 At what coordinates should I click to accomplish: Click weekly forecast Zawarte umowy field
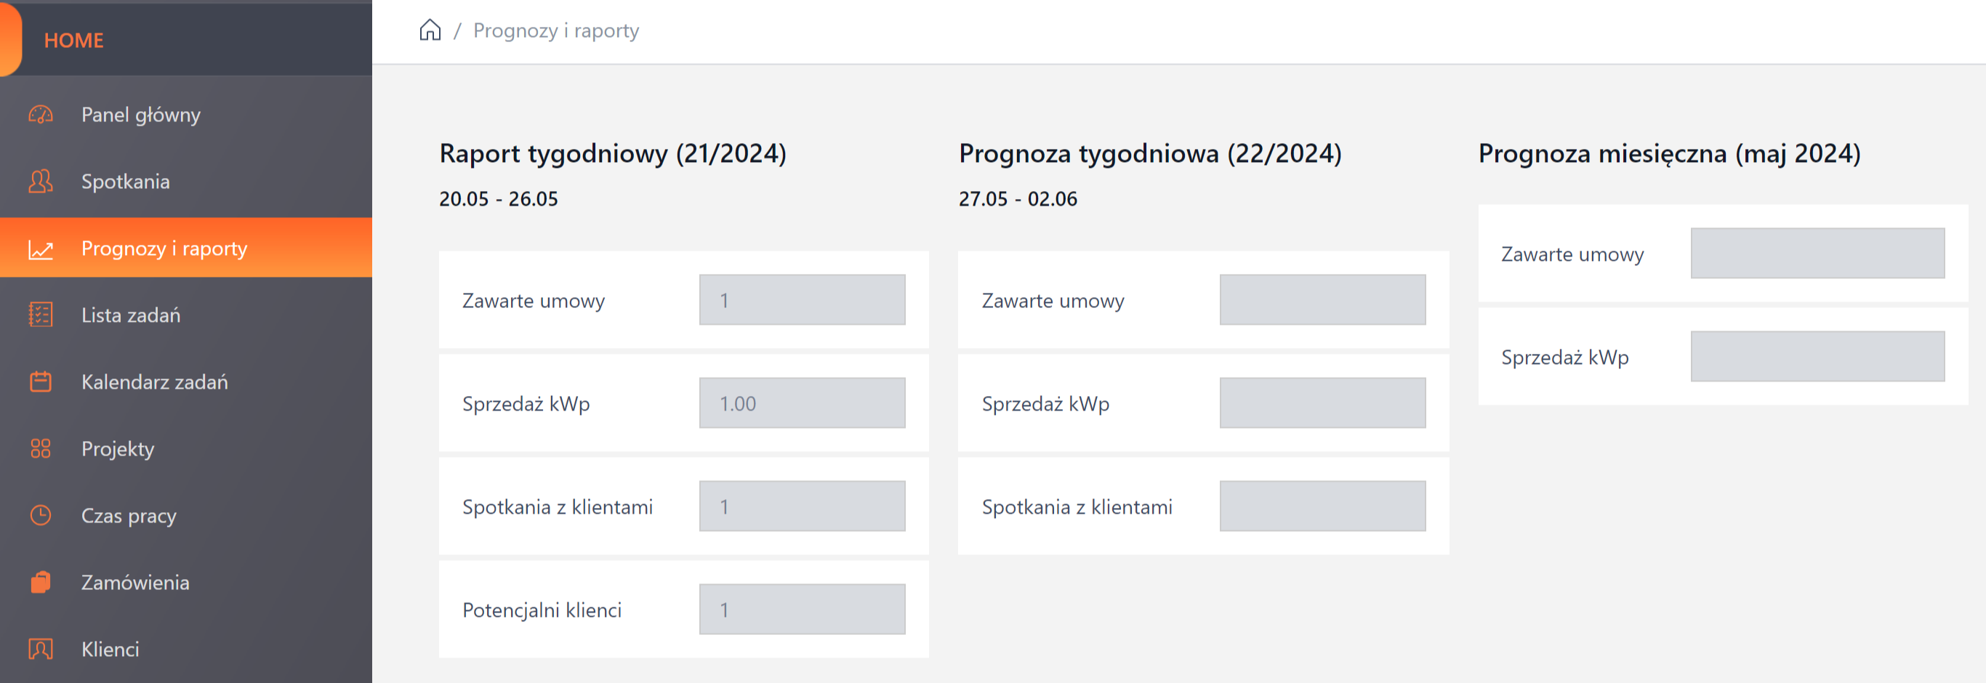[x=1322, y=300]
